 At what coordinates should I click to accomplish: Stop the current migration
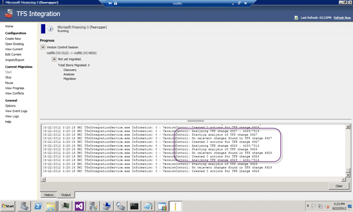pyautogui.click(x=8, y=77)
